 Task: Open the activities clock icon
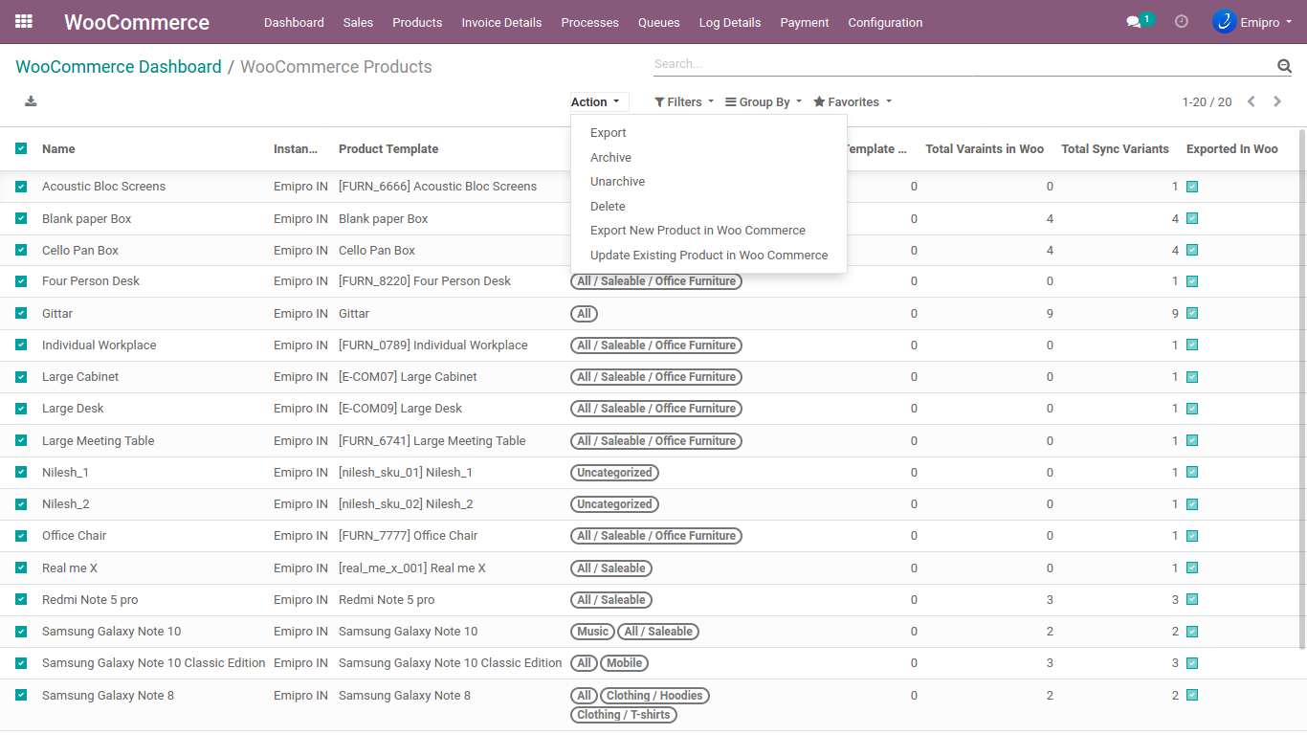tap(1182, 21)
